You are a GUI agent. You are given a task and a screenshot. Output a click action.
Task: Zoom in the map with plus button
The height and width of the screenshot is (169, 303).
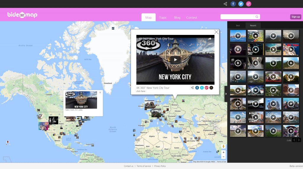coord(223,152)
